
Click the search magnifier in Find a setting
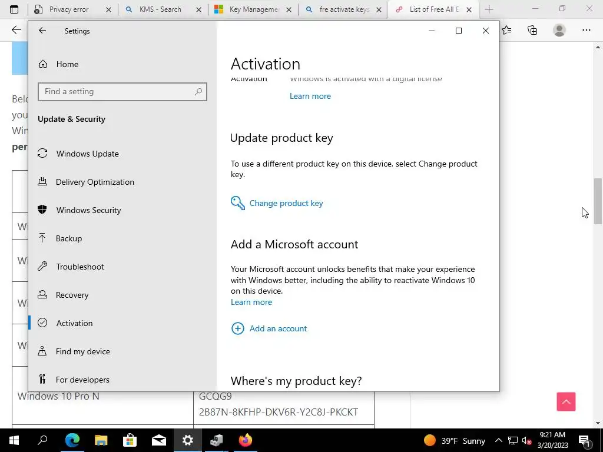pyautogui.click(x=198, y=91)
